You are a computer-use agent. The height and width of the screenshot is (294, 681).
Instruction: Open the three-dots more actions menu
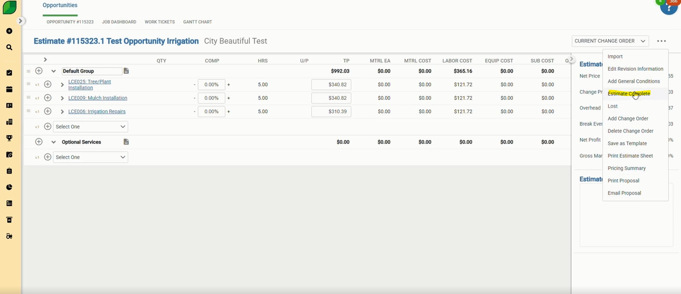tap(661, 41)
